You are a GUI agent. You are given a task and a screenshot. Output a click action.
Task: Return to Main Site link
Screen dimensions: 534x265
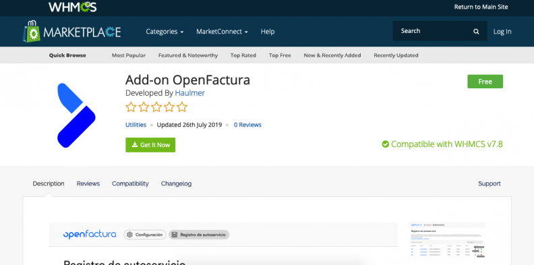(x=481, y=7)
